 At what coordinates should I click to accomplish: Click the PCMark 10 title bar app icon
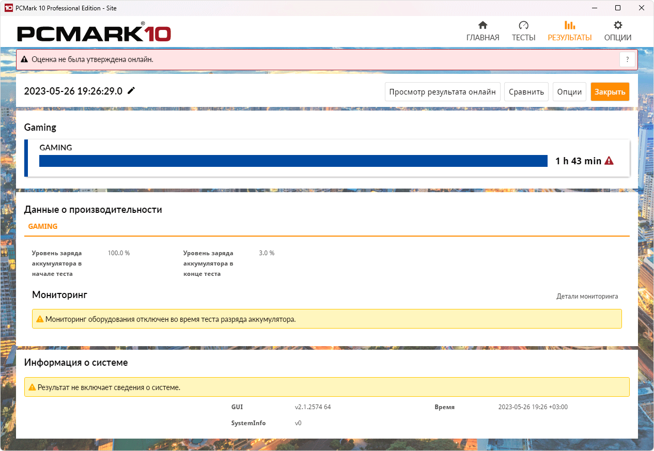8,8
